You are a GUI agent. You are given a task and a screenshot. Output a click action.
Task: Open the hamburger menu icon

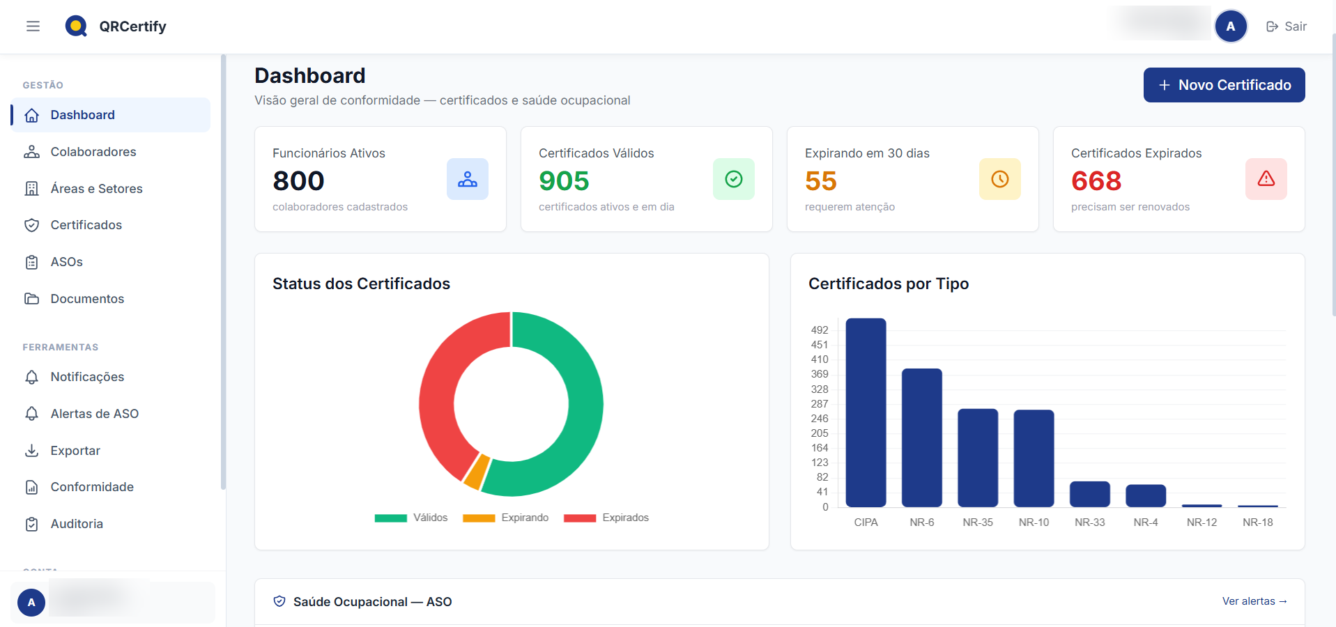pyautogui.click(x=33, y=26)
